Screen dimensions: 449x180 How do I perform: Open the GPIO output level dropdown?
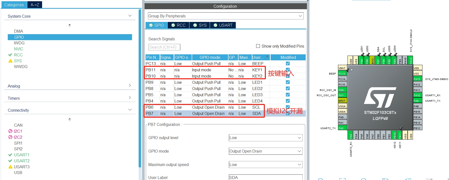coord(266,138)
